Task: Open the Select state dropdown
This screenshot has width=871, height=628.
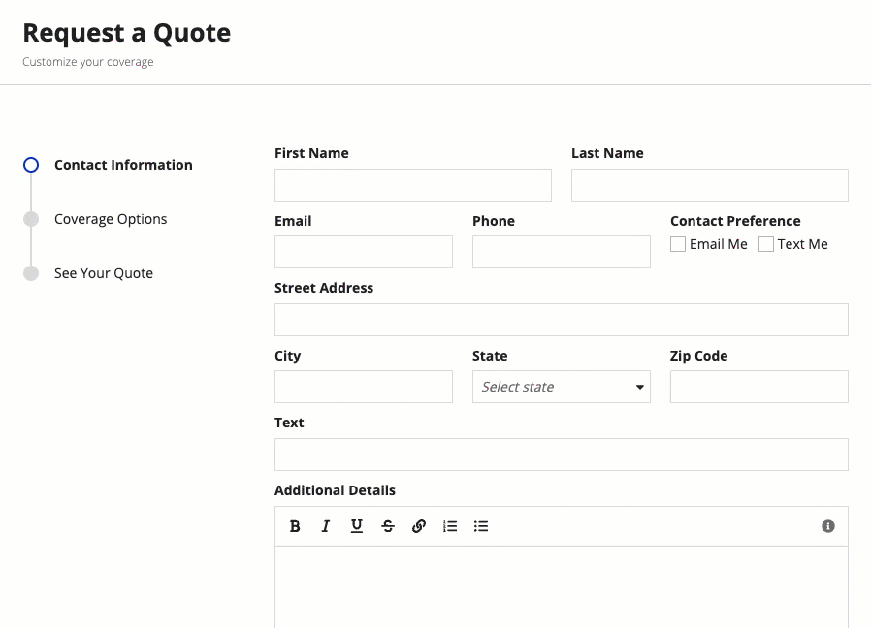Action: (561, 387)
